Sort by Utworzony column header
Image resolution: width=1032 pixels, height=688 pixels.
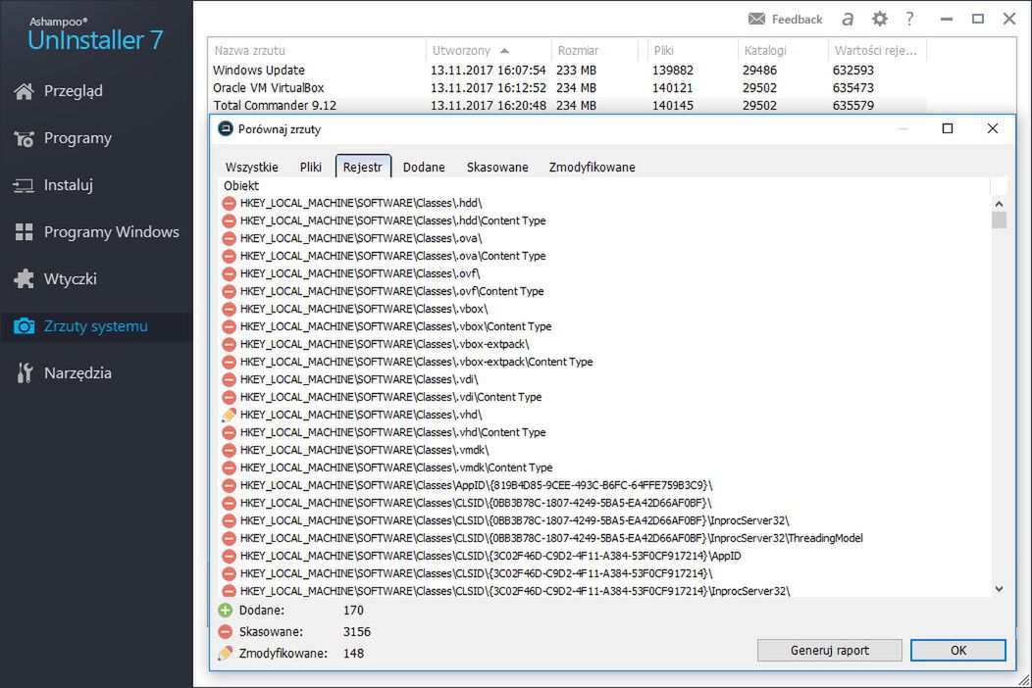(x=489, y=51)
